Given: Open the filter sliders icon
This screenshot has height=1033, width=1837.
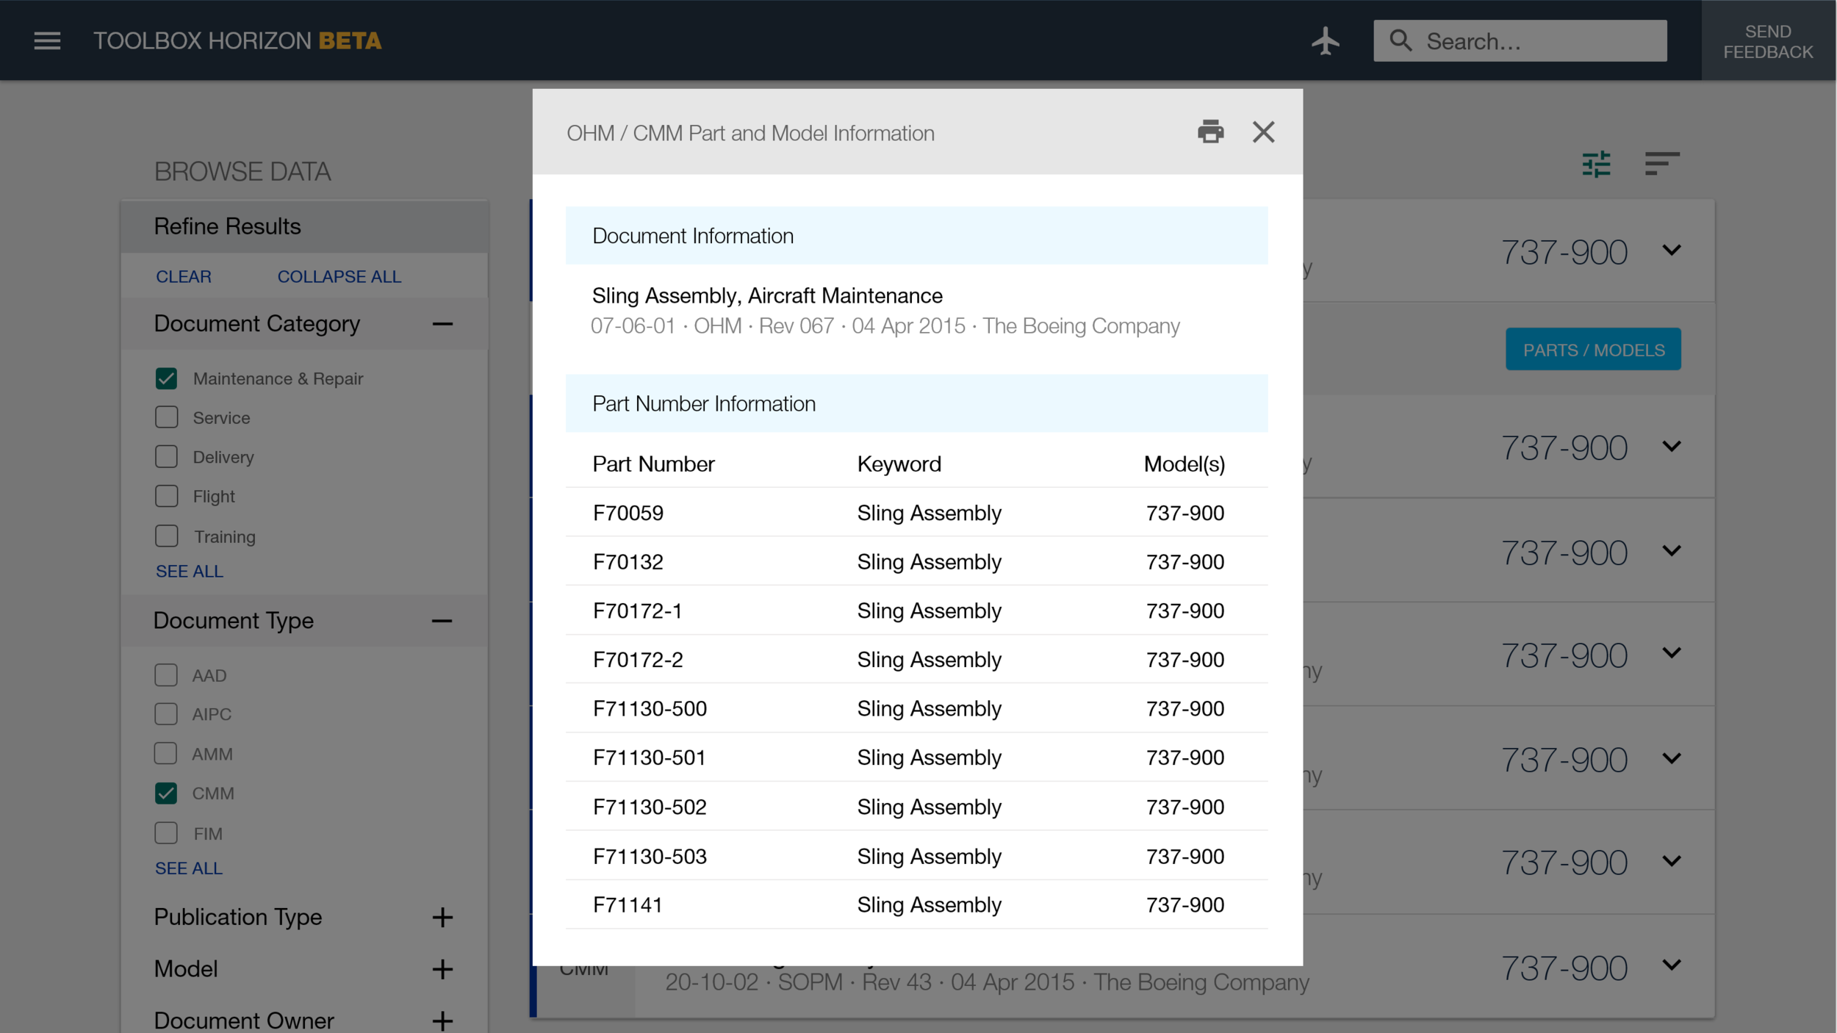Looking at the screenshot, I should (1596, 164).
